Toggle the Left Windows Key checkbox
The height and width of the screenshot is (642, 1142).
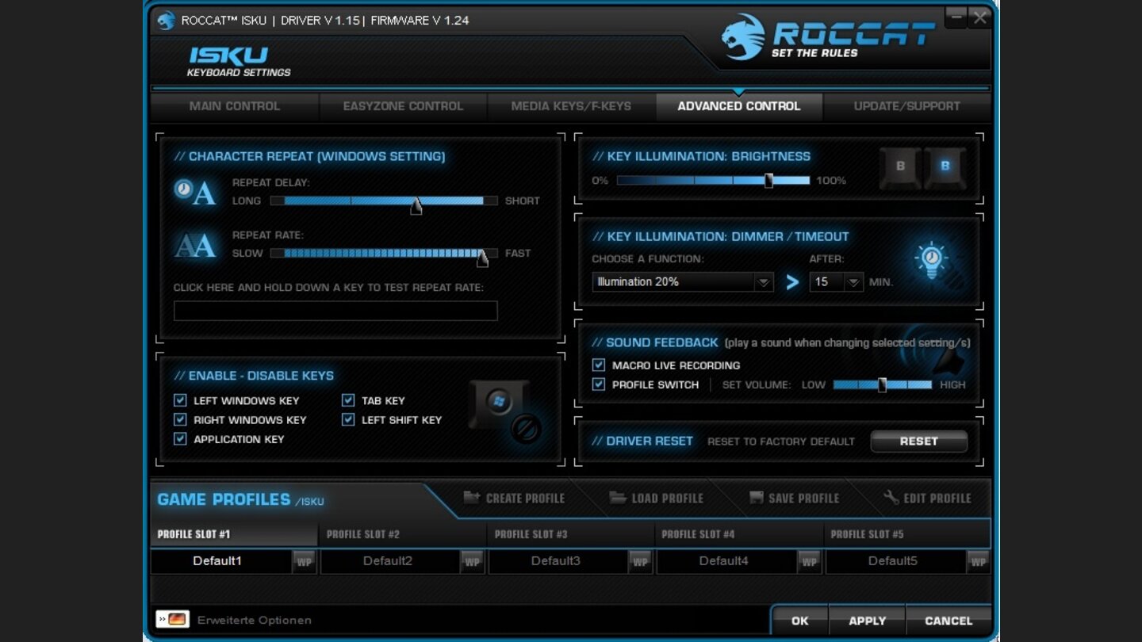[180, 400]
